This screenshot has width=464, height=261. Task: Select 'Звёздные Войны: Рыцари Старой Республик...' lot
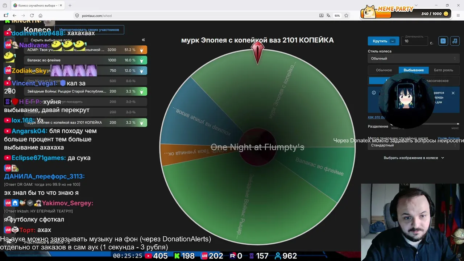pyautogui.click(x=67, y=91)
